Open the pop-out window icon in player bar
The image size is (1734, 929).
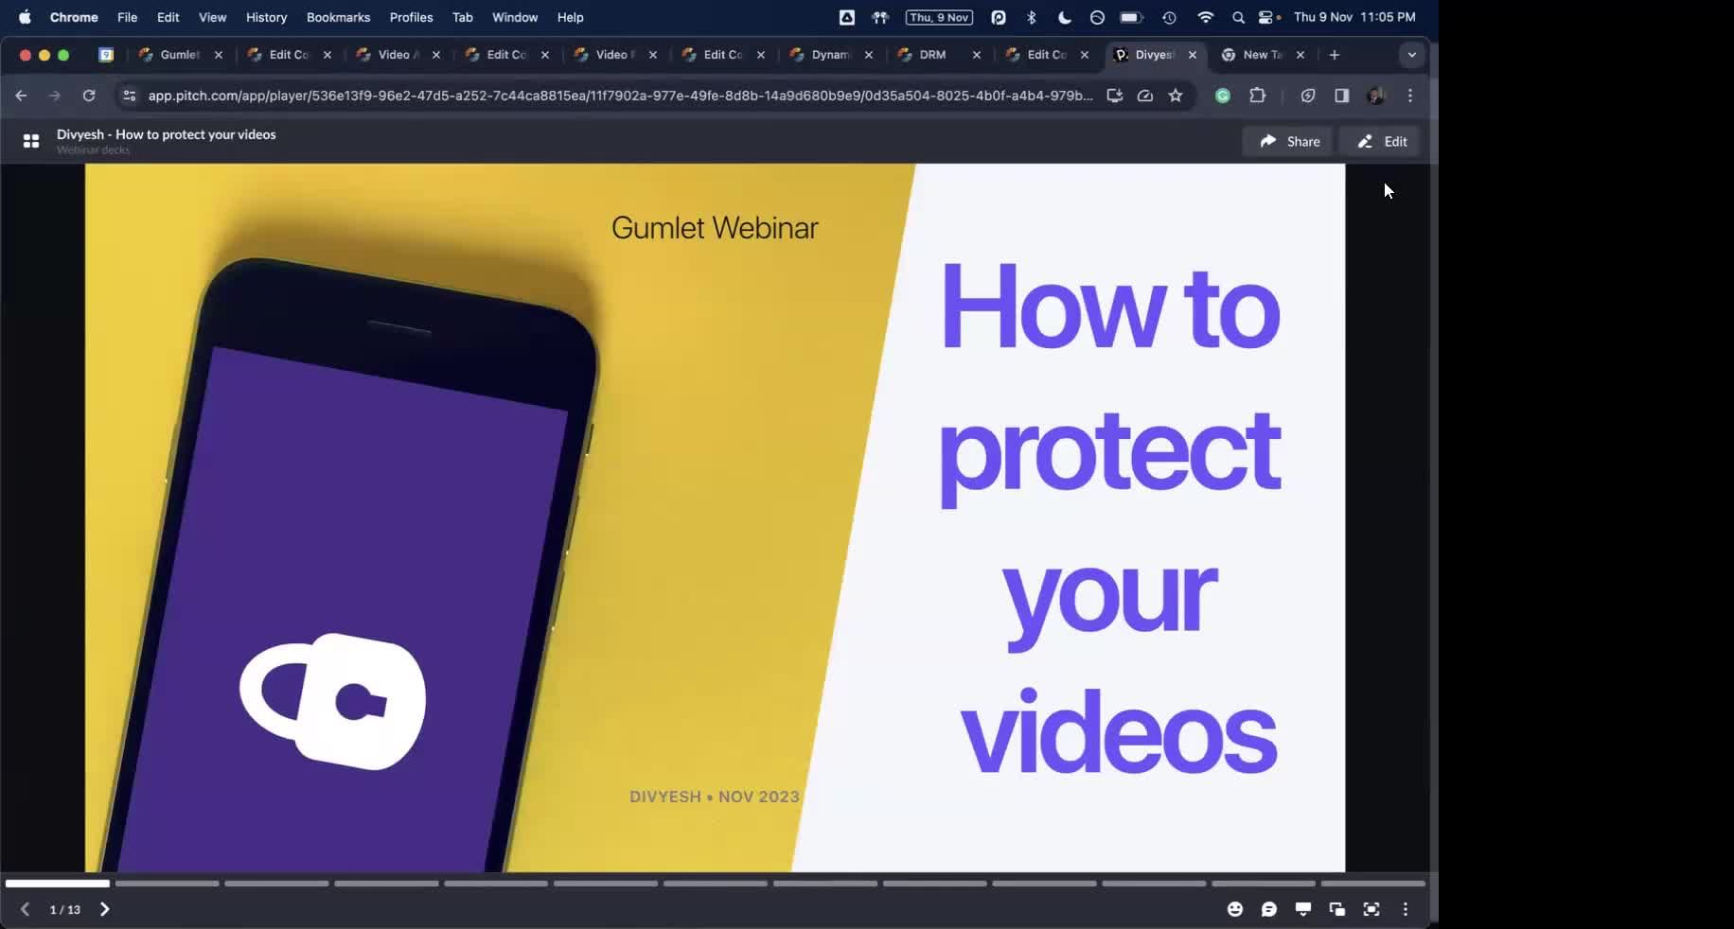point(1337,909)
